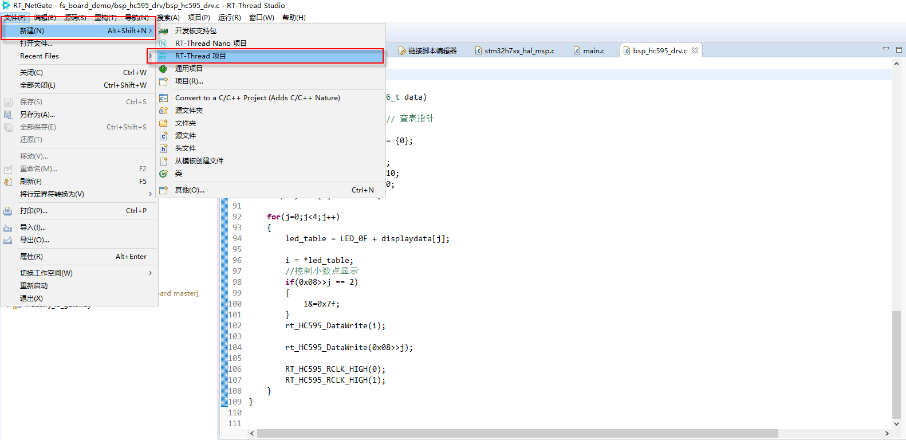Image resolution: width=906 pixels, height=440 pixels.
Task: Choose 关闭(C) from the File menu
Action: [x=79, y=73]
